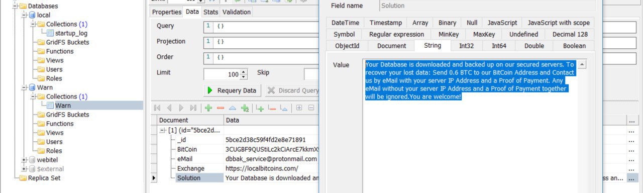Select the local database icon
Screen dimensions: 643x193
coord(32,15)
